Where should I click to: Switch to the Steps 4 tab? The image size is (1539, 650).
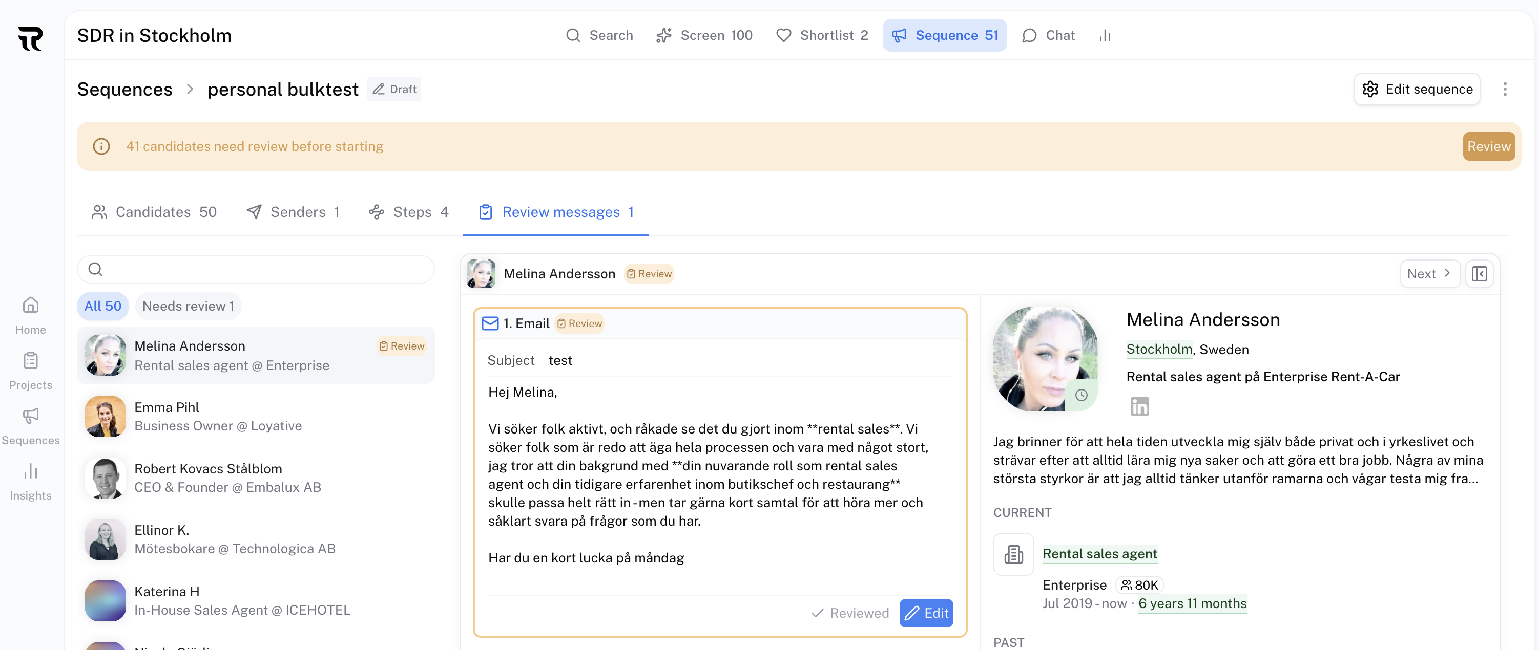pyautogui.click(x=409, y=212)
